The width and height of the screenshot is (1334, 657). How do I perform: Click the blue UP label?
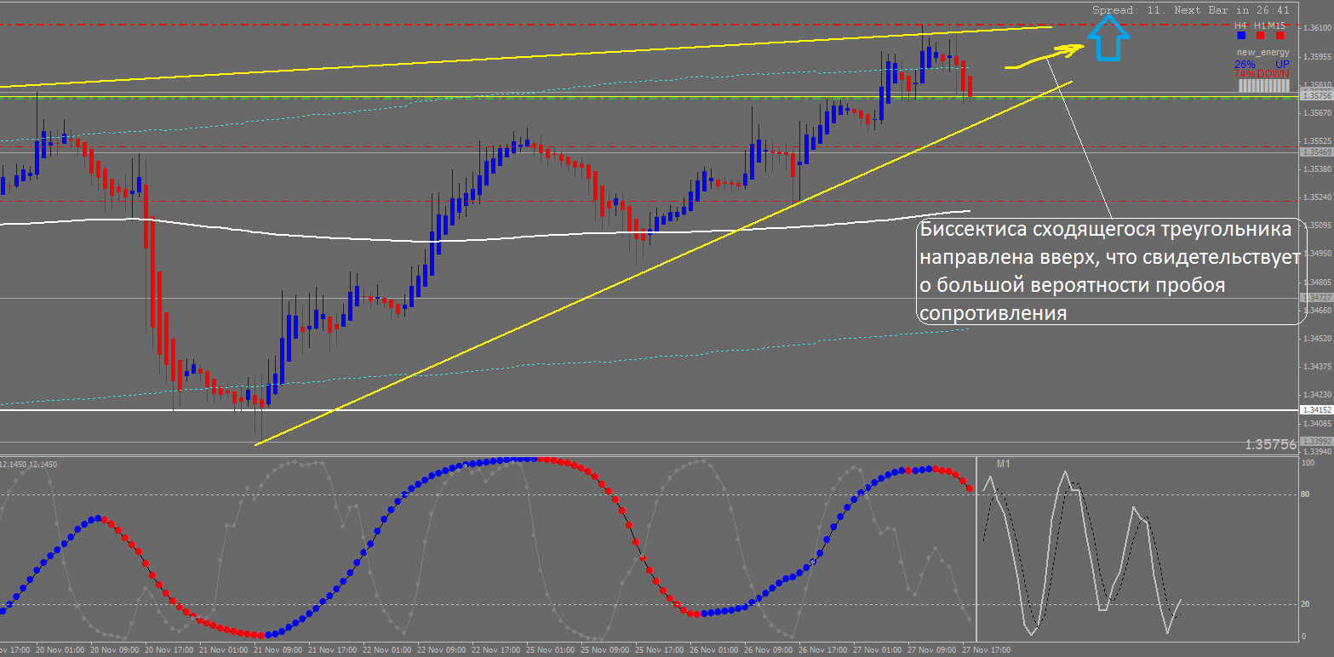[1282, 64]
